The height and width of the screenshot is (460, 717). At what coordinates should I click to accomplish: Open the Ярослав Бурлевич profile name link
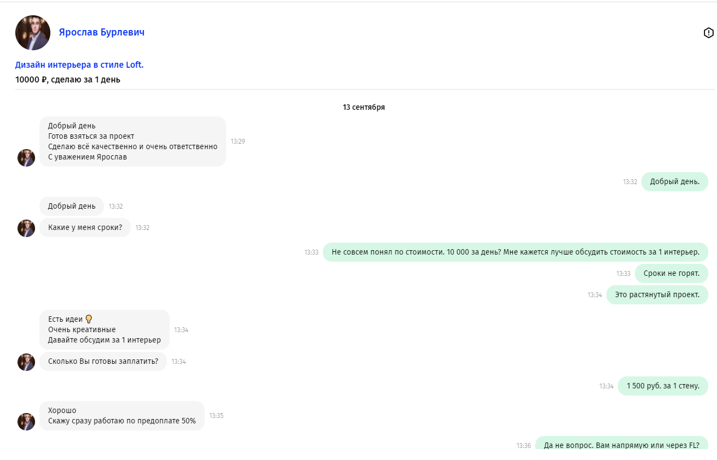pos(101,32)
